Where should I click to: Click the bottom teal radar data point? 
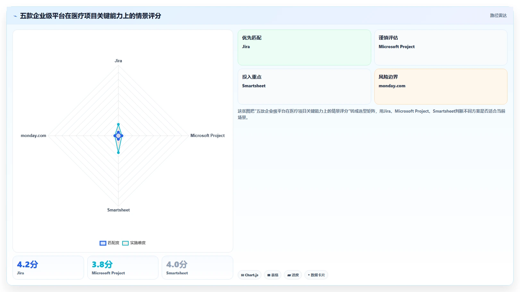coord(118,152)
